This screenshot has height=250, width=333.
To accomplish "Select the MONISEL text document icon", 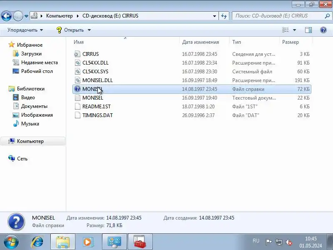I will (x=77, y=97).
